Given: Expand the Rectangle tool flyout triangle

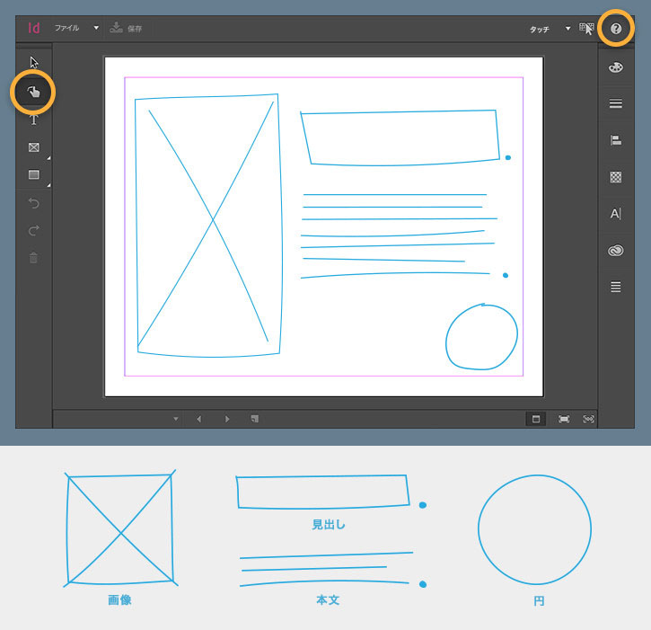Looking at the screenshot, I should pos(48,185).
